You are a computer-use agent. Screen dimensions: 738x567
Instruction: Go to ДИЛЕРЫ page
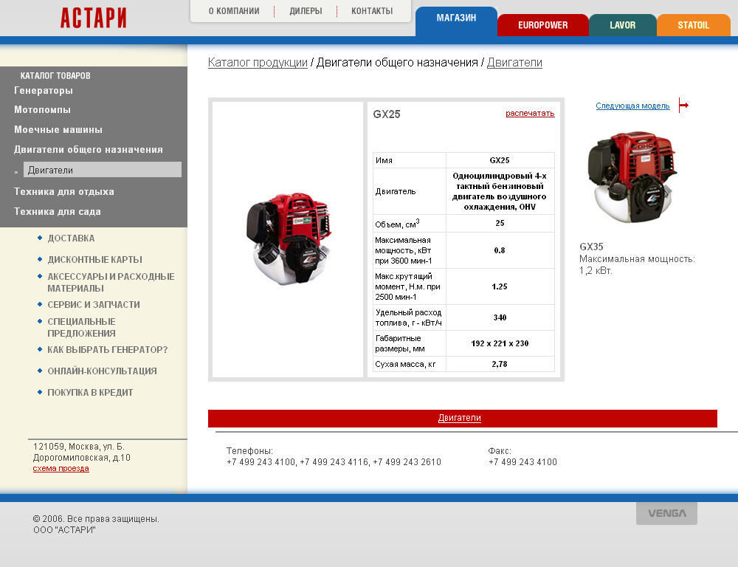[x=306, y=11]
